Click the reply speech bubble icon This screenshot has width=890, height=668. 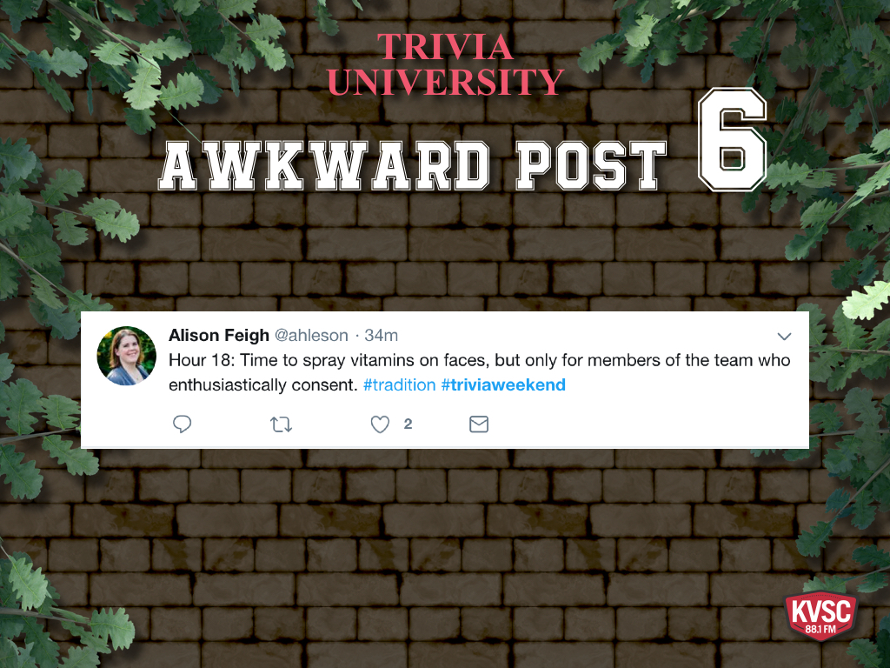coord(183,424)
